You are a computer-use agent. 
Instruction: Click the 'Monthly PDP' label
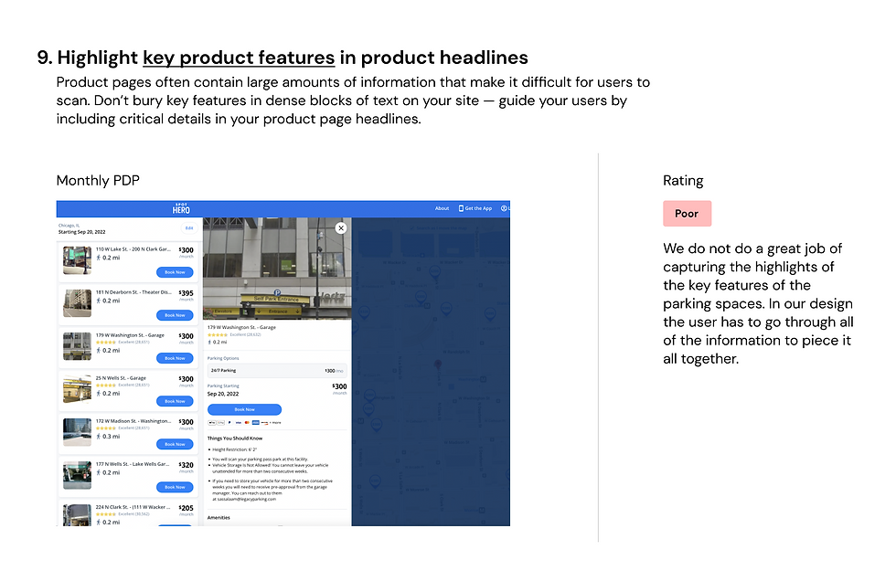tap(98, 180)
